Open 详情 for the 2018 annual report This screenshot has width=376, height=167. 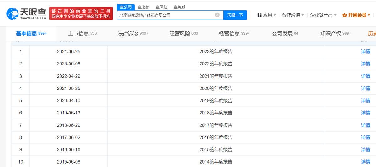point(365,113)
